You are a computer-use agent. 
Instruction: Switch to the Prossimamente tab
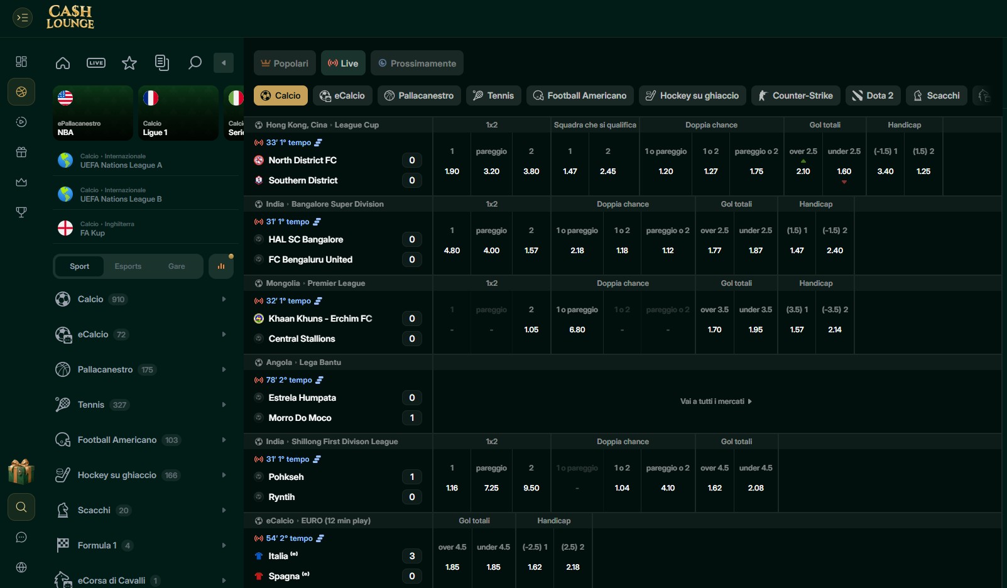pyautogui.click(x=417, y=63)
